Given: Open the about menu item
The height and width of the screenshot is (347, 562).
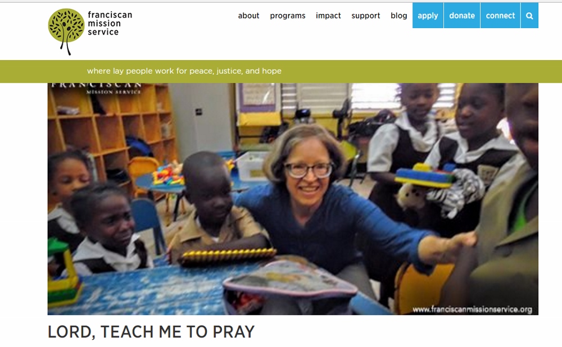Looking at the screenshot, I should pos(248,16).
